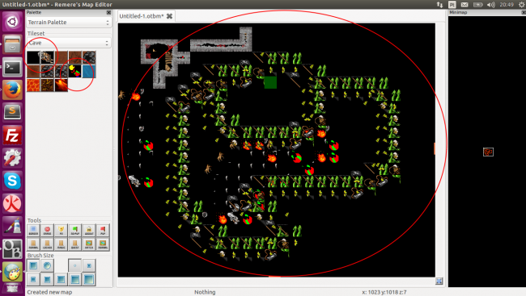Select the Locked door tool
The height and width of the screenshot is (296, 526).
47,244
